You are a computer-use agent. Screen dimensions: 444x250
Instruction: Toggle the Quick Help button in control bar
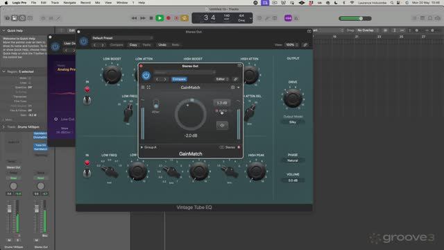22,18
